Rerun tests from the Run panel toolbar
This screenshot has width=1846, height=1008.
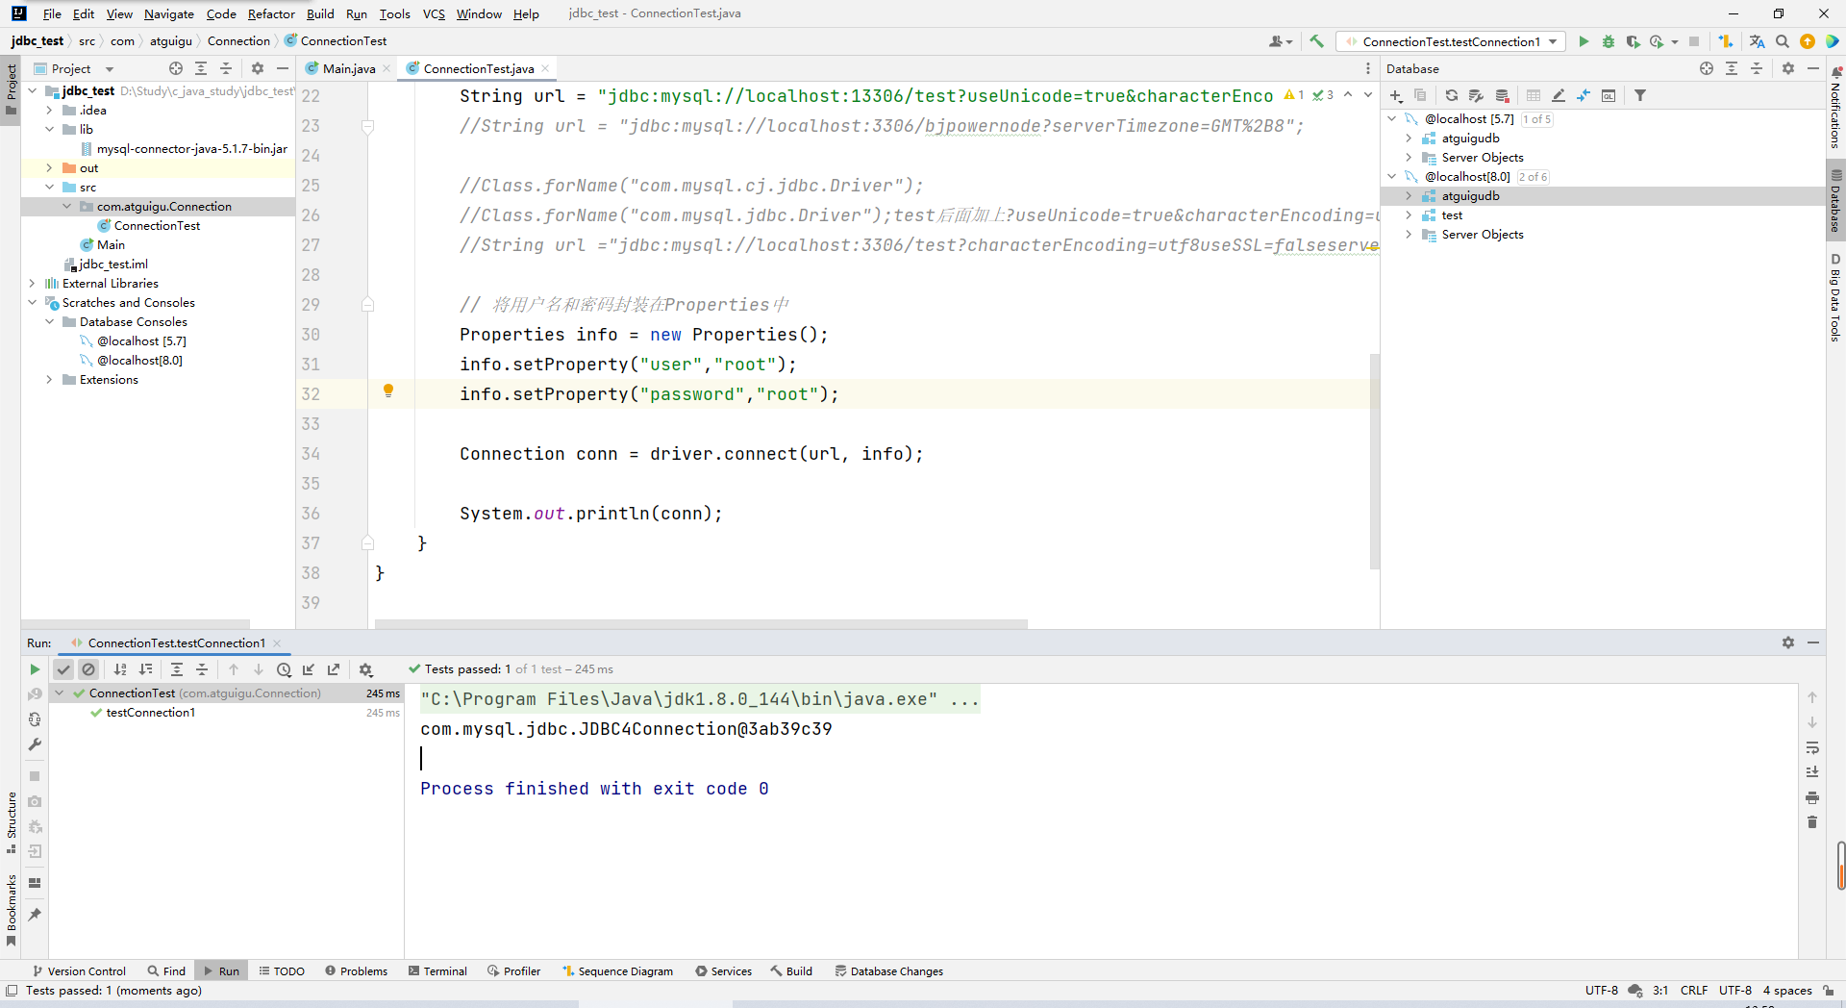click(35, 669)
